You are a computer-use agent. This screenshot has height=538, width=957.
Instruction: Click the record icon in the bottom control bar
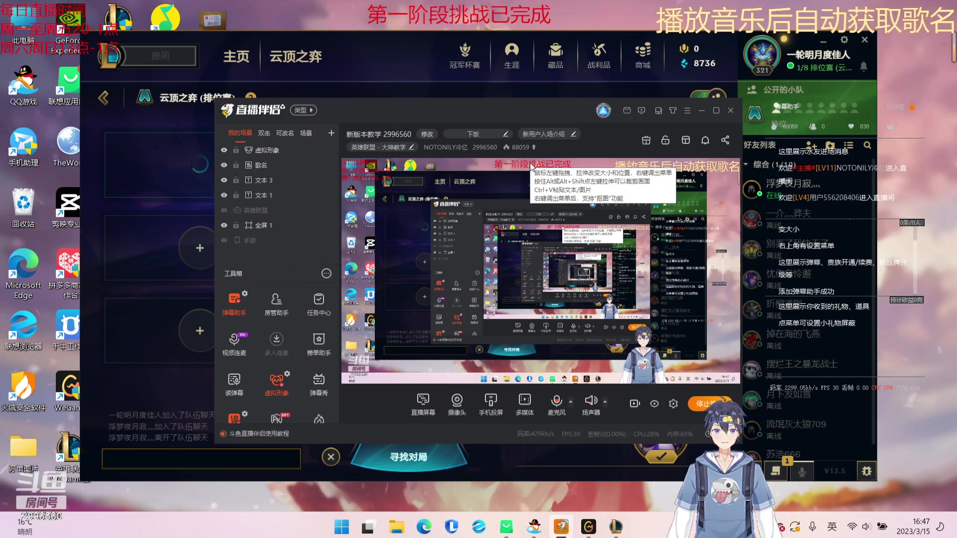point(635,403)
